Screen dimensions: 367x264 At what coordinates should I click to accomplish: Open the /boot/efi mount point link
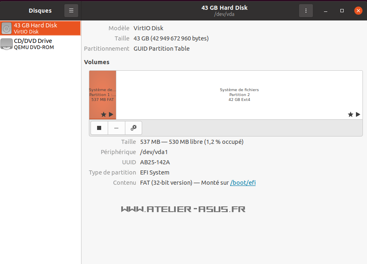pos(243,183)
